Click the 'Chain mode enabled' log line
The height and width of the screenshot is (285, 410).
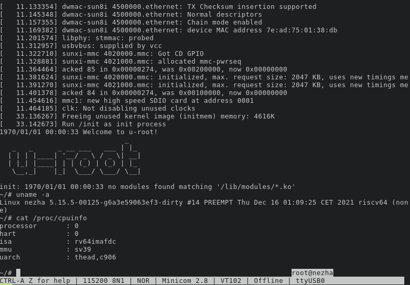click(x=131, y=22)
